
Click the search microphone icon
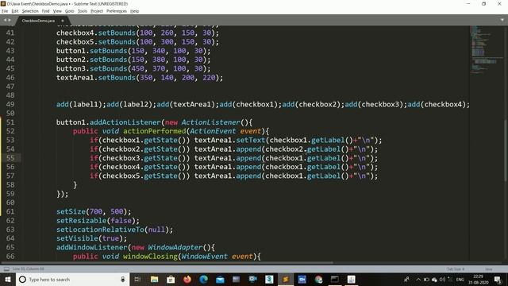pyautogui.click(x=123, y=279)
